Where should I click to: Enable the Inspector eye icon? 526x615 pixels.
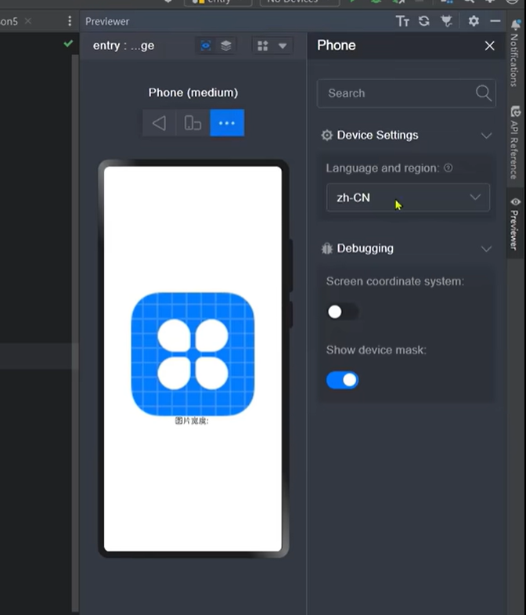[x=206, y=45]
